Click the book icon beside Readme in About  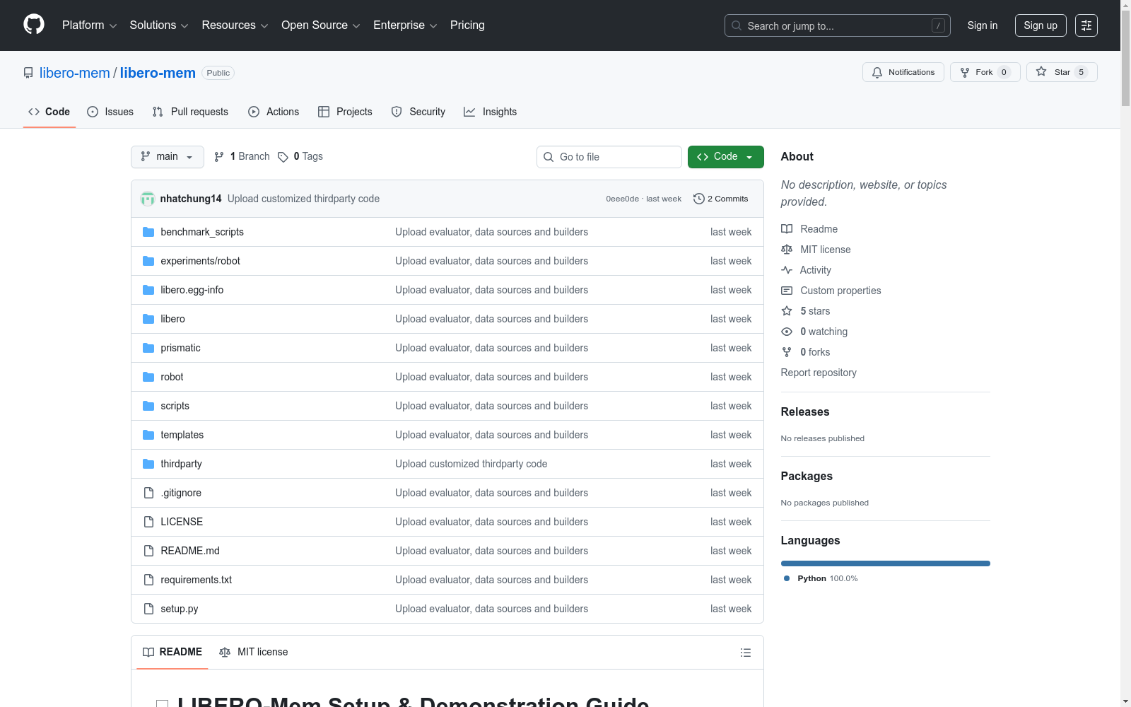[x=787, y=229]
